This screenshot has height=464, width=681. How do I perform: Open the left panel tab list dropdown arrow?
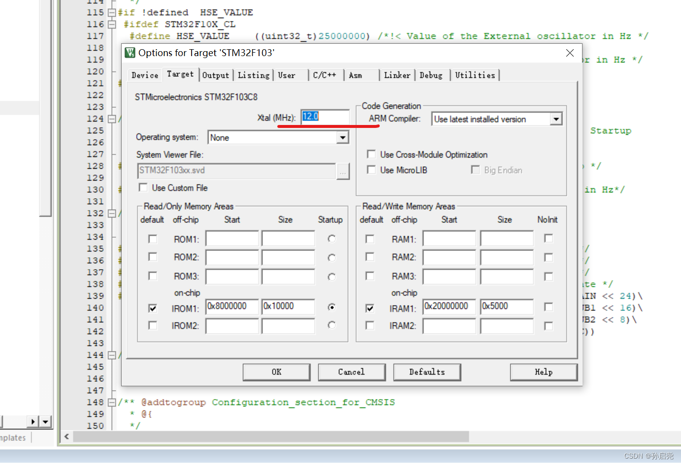[x=45, y=421]
